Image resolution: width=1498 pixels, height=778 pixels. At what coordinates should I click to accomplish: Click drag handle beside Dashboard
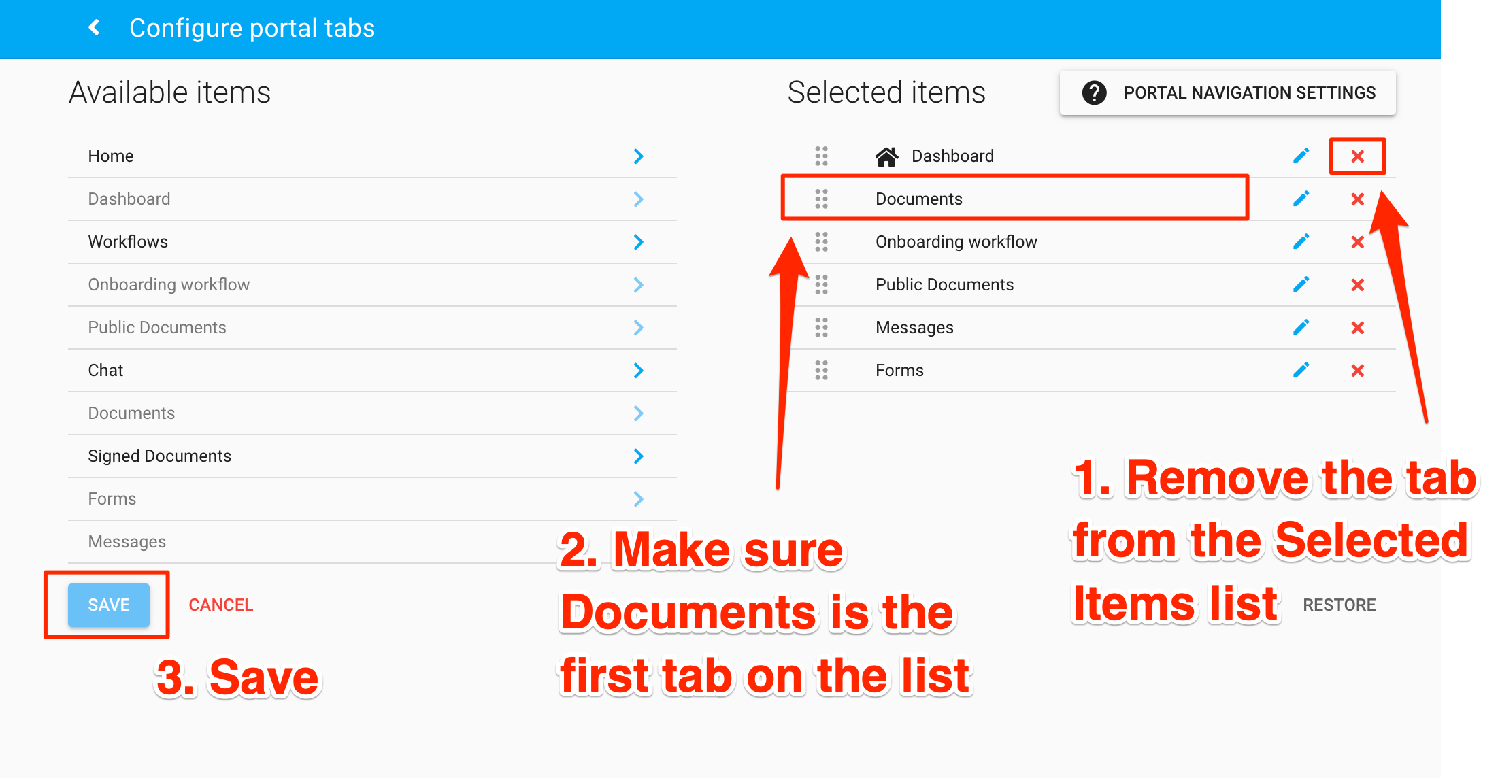click(x=821, y=156)
